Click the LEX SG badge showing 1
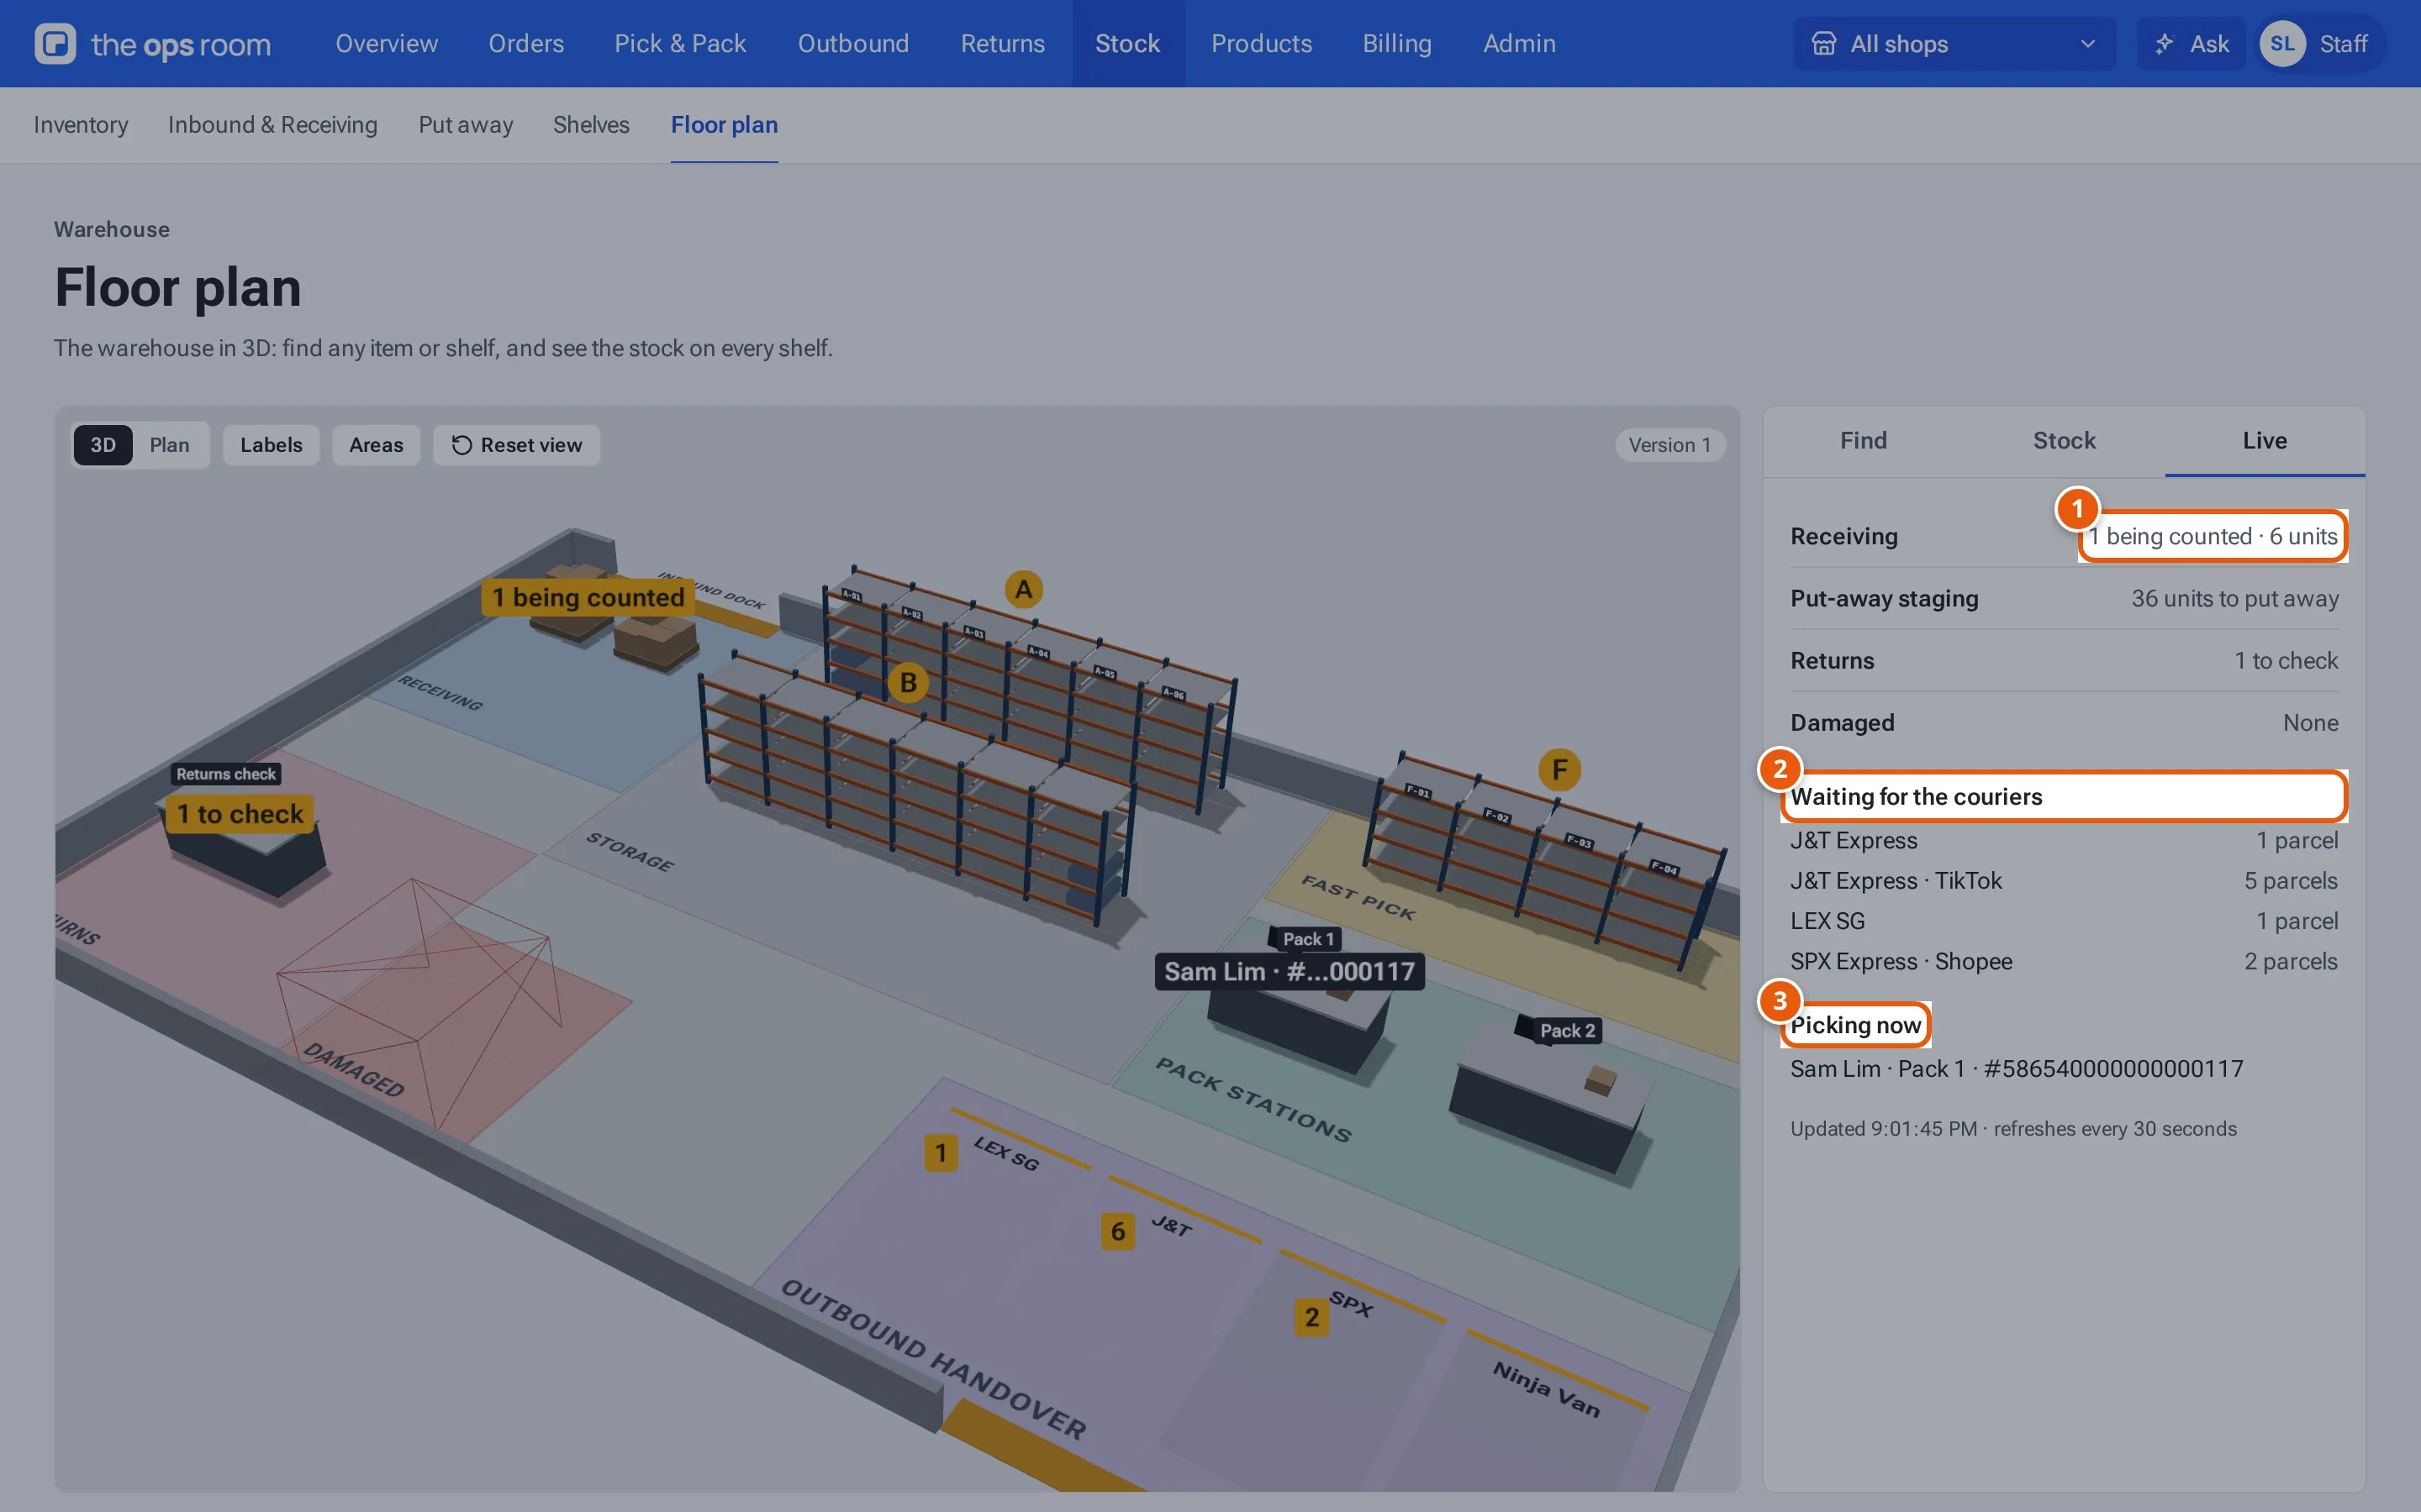2421x1512 pixels. click(941, 1153)
